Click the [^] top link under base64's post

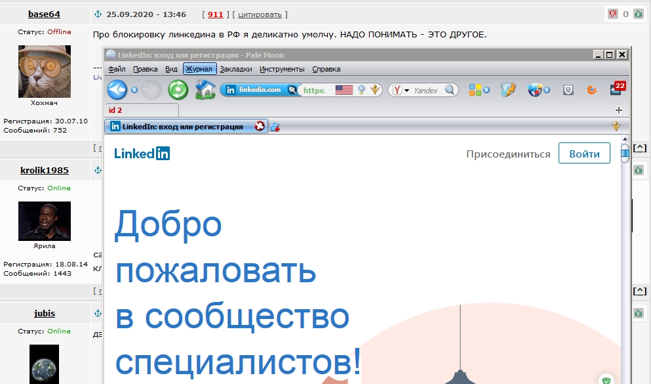click(640, 148)
